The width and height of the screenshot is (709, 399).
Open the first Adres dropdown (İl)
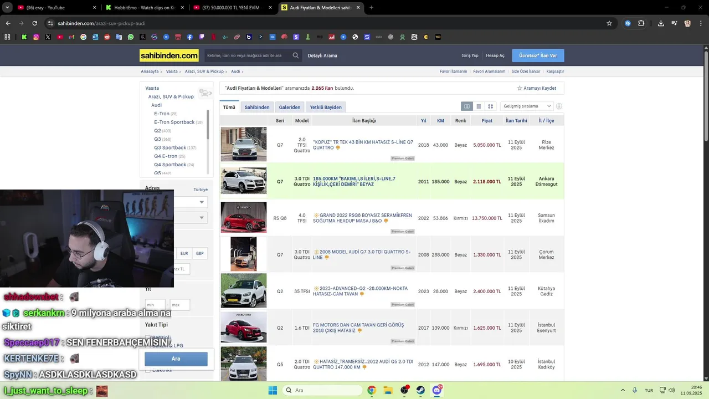coord(191,202)
